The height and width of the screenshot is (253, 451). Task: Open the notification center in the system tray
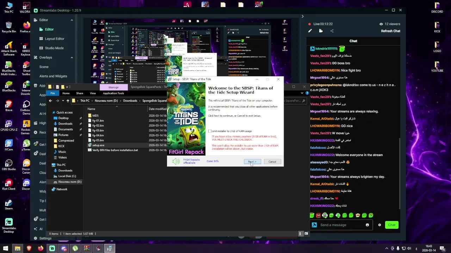coord(443,248)
